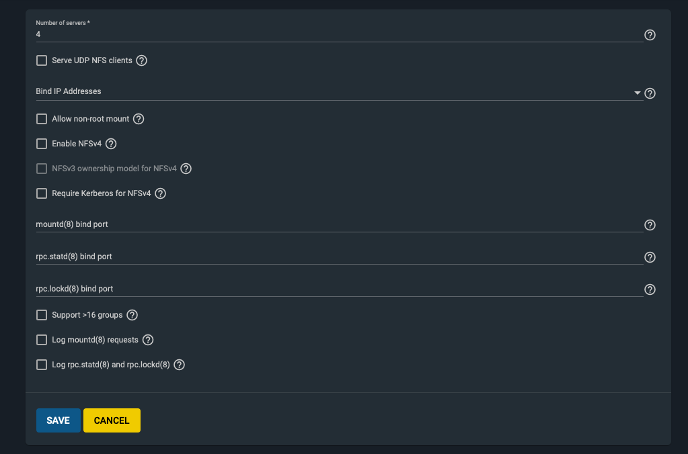
Task: Open help for Number of servers
Action: coord(650,35)
